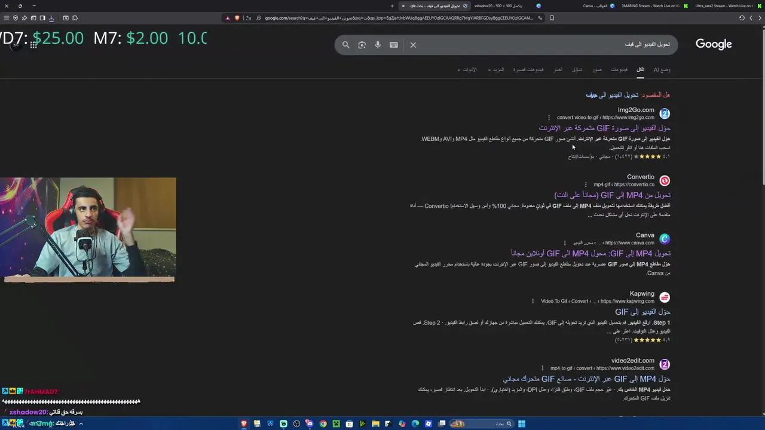Open Convertio MP4 to GIF result title

613,195
